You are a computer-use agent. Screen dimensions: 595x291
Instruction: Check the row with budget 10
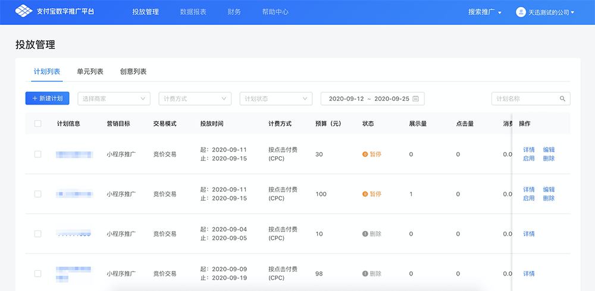pyautogui.click(x=38, y=234)
